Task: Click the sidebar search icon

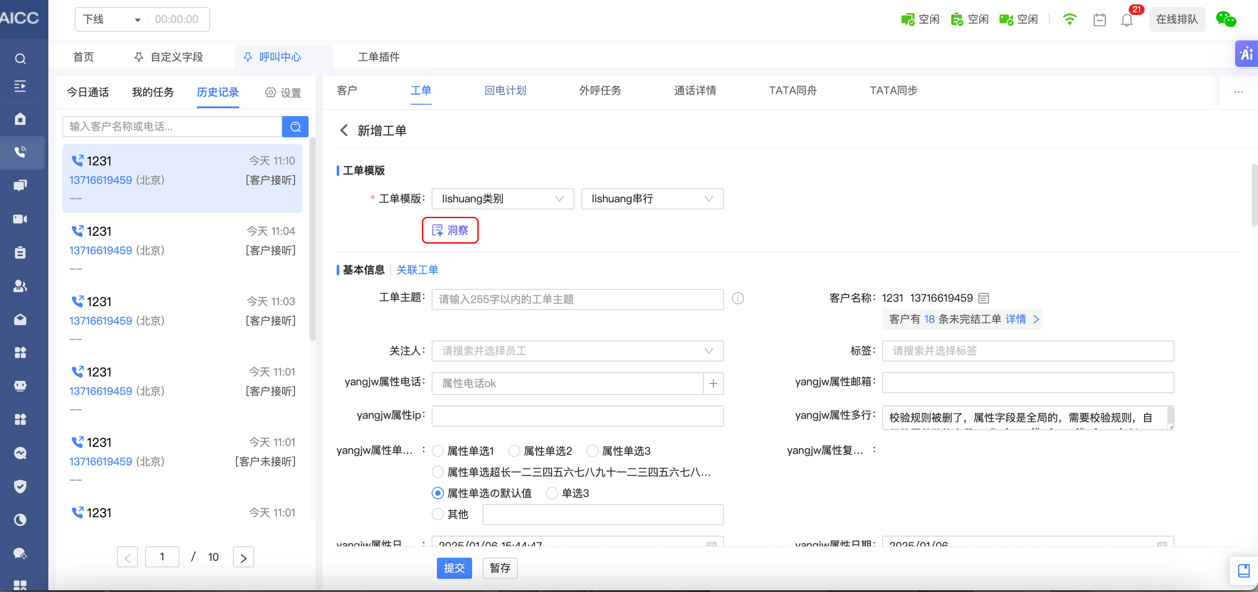Action: (20, 58)
